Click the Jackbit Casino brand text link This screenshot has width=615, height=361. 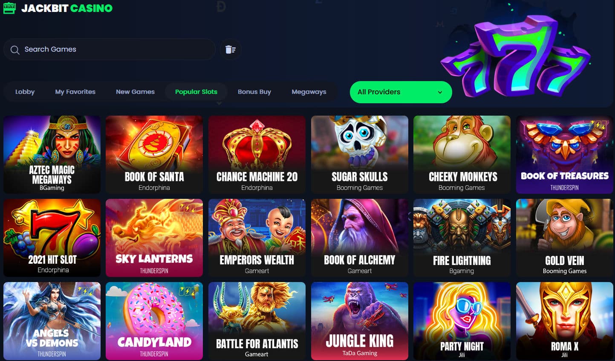(67, 8)
